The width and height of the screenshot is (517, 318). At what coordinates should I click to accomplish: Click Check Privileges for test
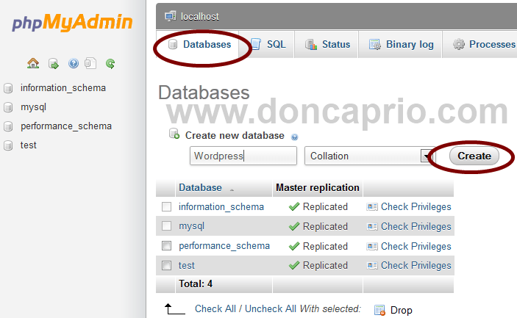[416, 265]
